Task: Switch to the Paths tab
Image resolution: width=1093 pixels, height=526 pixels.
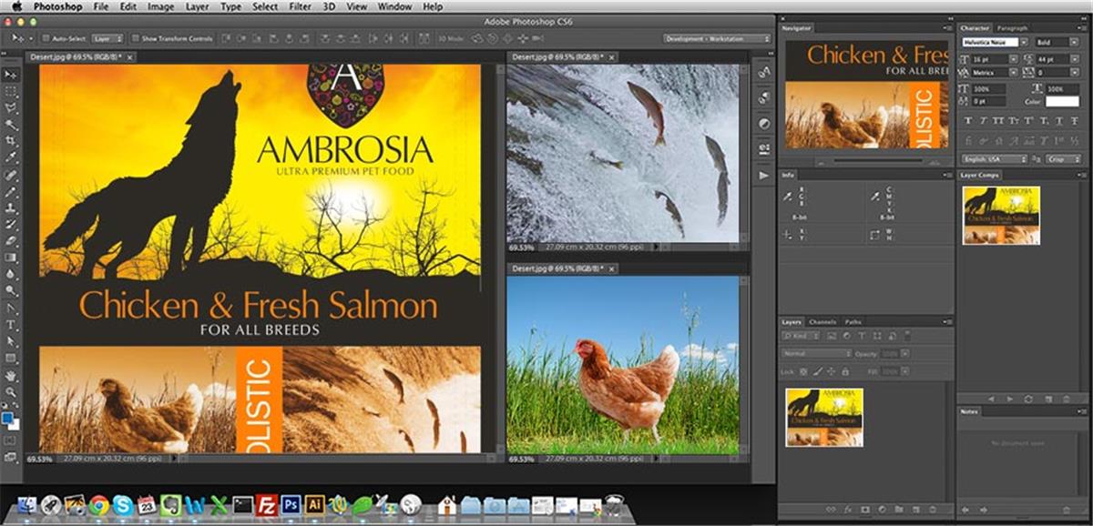Action: pyautogui.click(x=853, y=322)
